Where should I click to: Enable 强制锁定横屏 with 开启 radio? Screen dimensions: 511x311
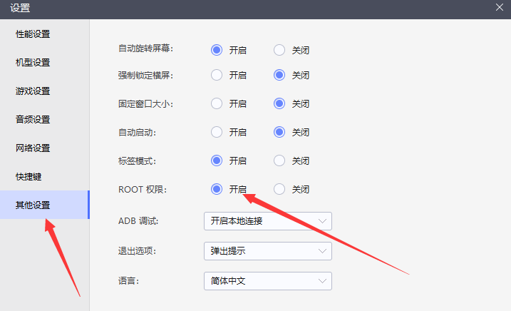(x=217, y=75)
